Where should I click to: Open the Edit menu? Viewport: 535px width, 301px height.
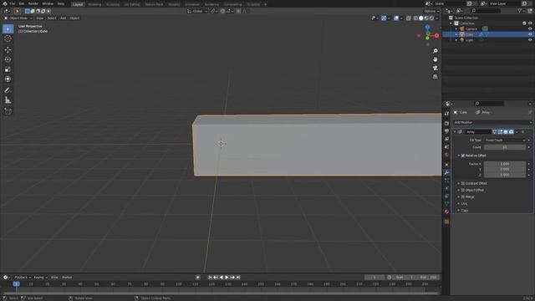click(22, 3)
